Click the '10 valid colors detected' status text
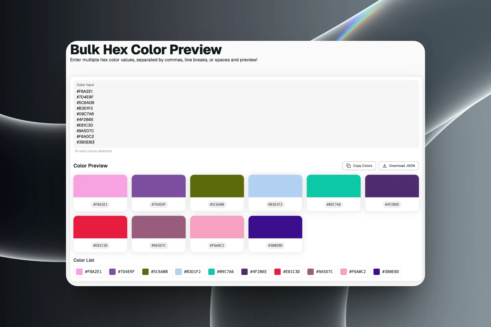Image resolution: width=491 pixels, height=327 pixels. tap(93, 151)
